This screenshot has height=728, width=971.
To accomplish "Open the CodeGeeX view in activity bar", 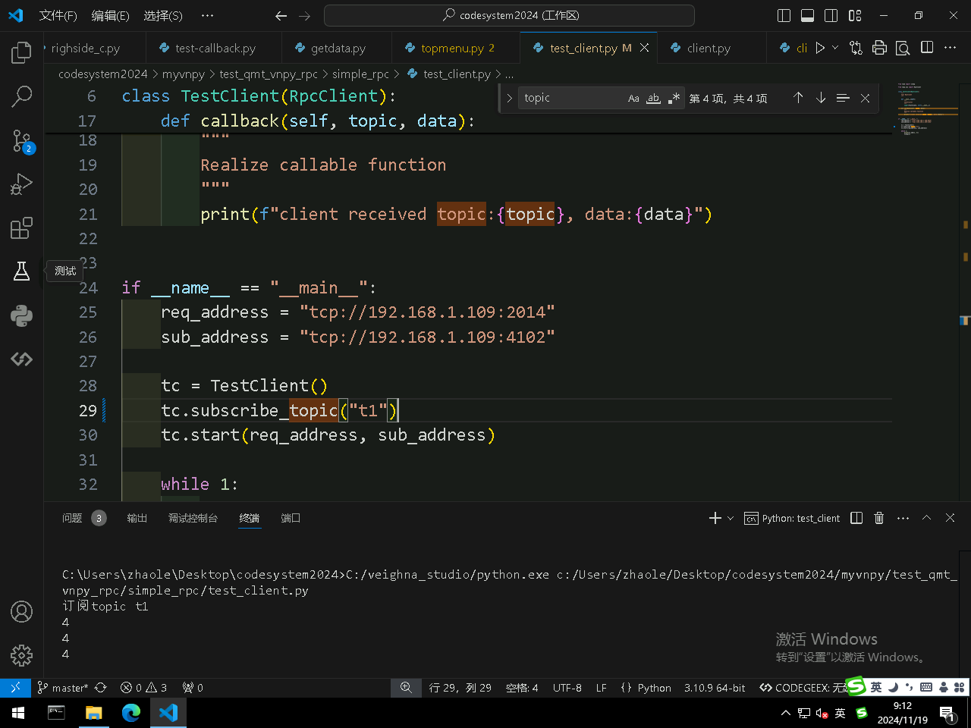I will [21, 359].
